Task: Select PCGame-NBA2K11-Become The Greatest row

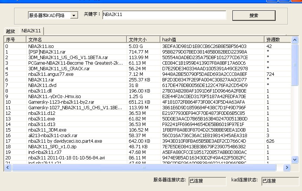Action: click(148, 63)
